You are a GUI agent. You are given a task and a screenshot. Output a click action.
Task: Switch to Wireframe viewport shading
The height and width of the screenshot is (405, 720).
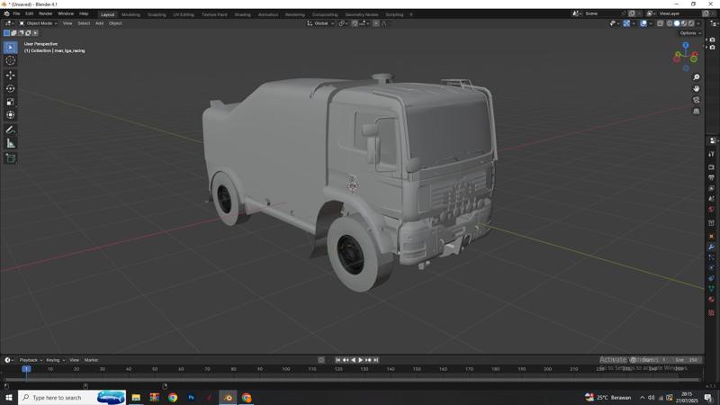point(670,23)
